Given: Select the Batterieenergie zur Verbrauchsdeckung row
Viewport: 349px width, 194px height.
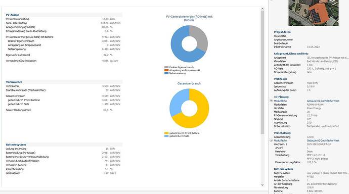Looking at the screenshot, I should (63, 157).
